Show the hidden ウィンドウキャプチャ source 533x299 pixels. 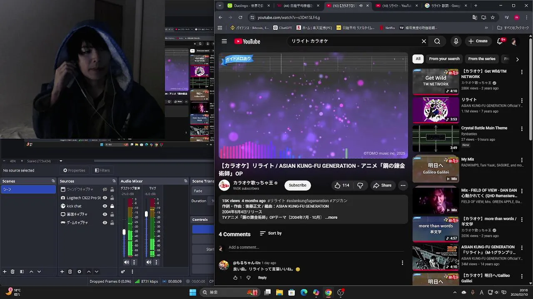tap(105, 189)
